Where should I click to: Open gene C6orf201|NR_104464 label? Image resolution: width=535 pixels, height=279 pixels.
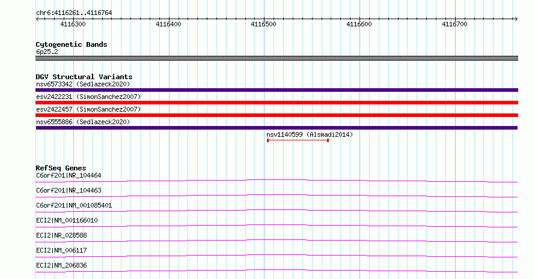pyautogui.click(x=69, y=175)
